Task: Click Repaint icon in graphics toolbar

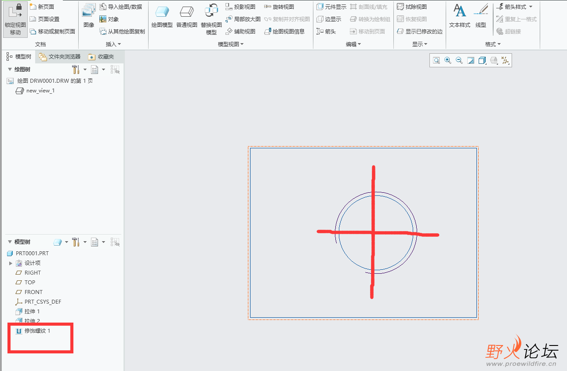Action: pyautogui.click(x=471, y=61)
